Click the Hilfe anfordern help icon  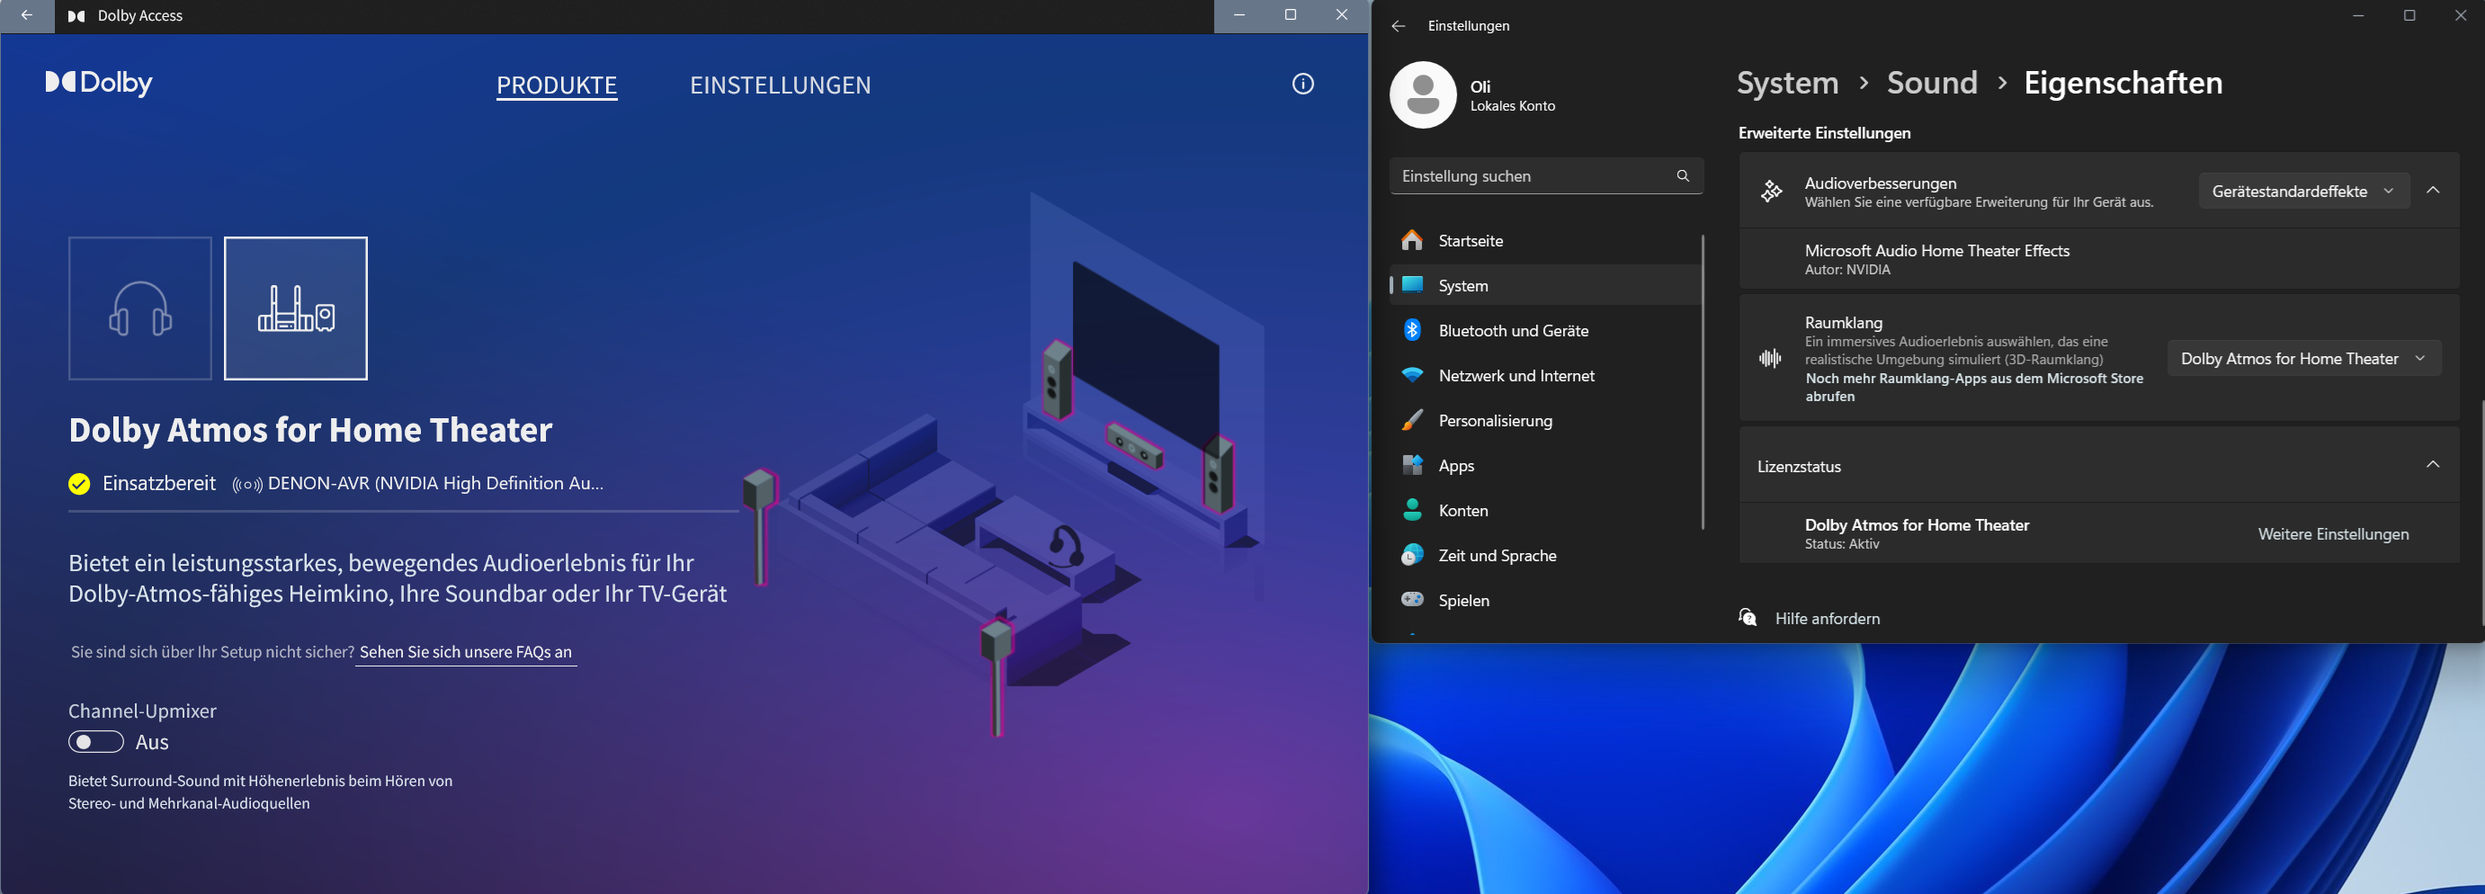1747,617
